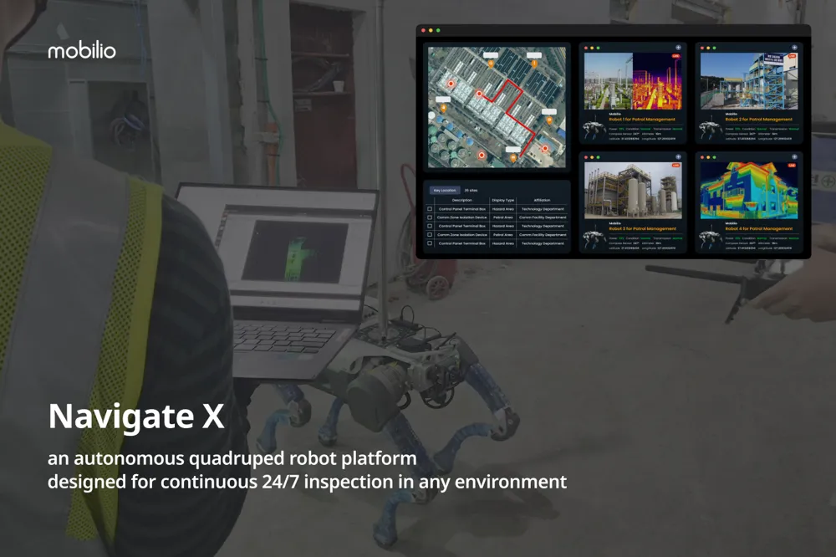This screenshot has height=557, width=836.
Task: Open Robot 4 for Patrol Management title
Action: [x=758, y=228]
